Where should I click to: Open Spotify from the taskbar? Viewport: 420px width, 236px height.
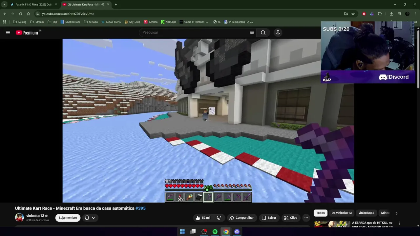215,232
